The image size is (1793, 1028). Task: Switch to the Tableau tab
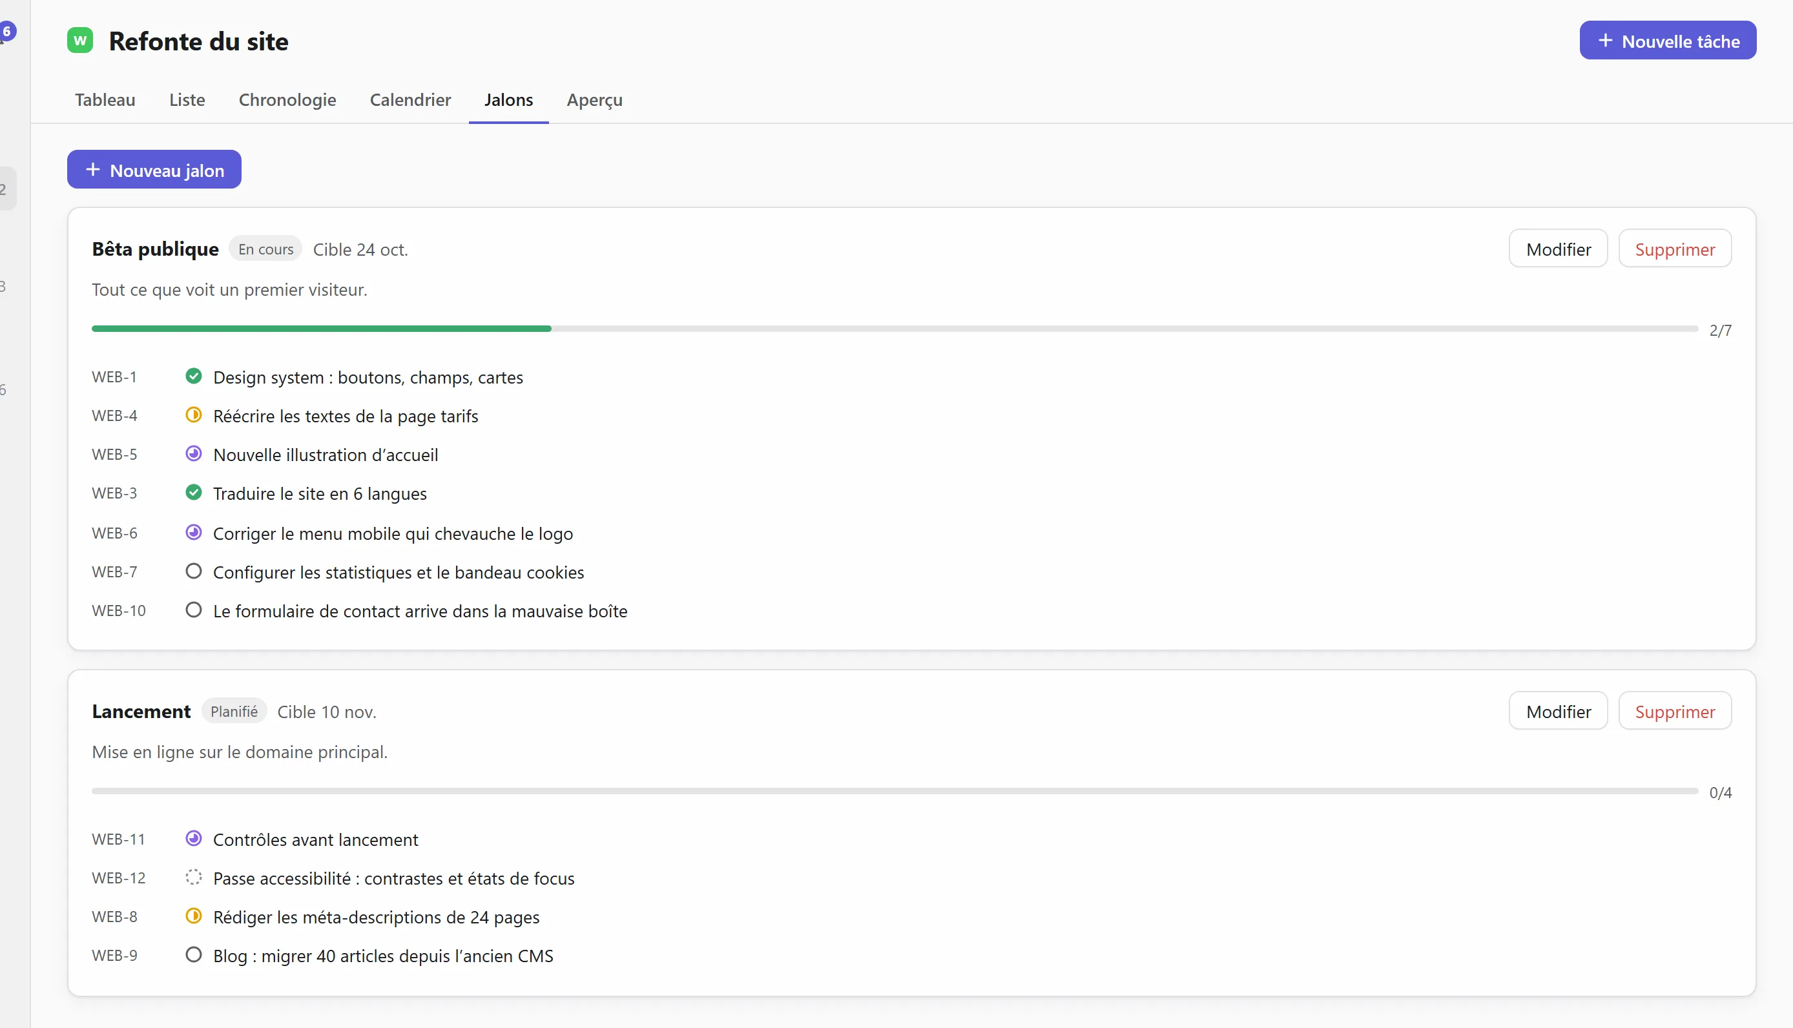click(105, 99)
